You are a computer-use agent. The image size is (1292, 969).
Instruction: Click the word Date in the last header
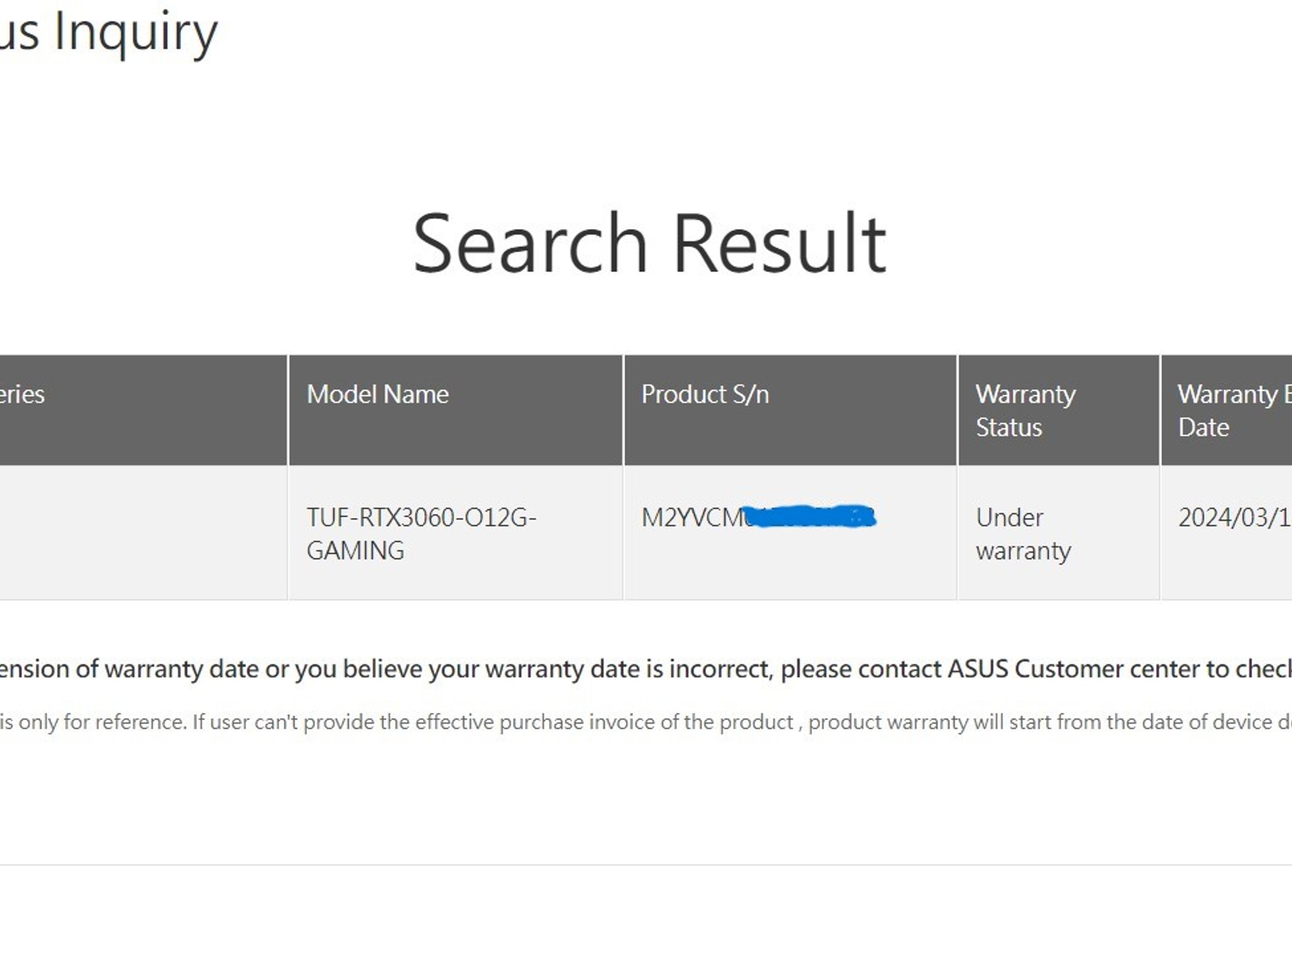pyautogui.click(x=1204, y=428)
